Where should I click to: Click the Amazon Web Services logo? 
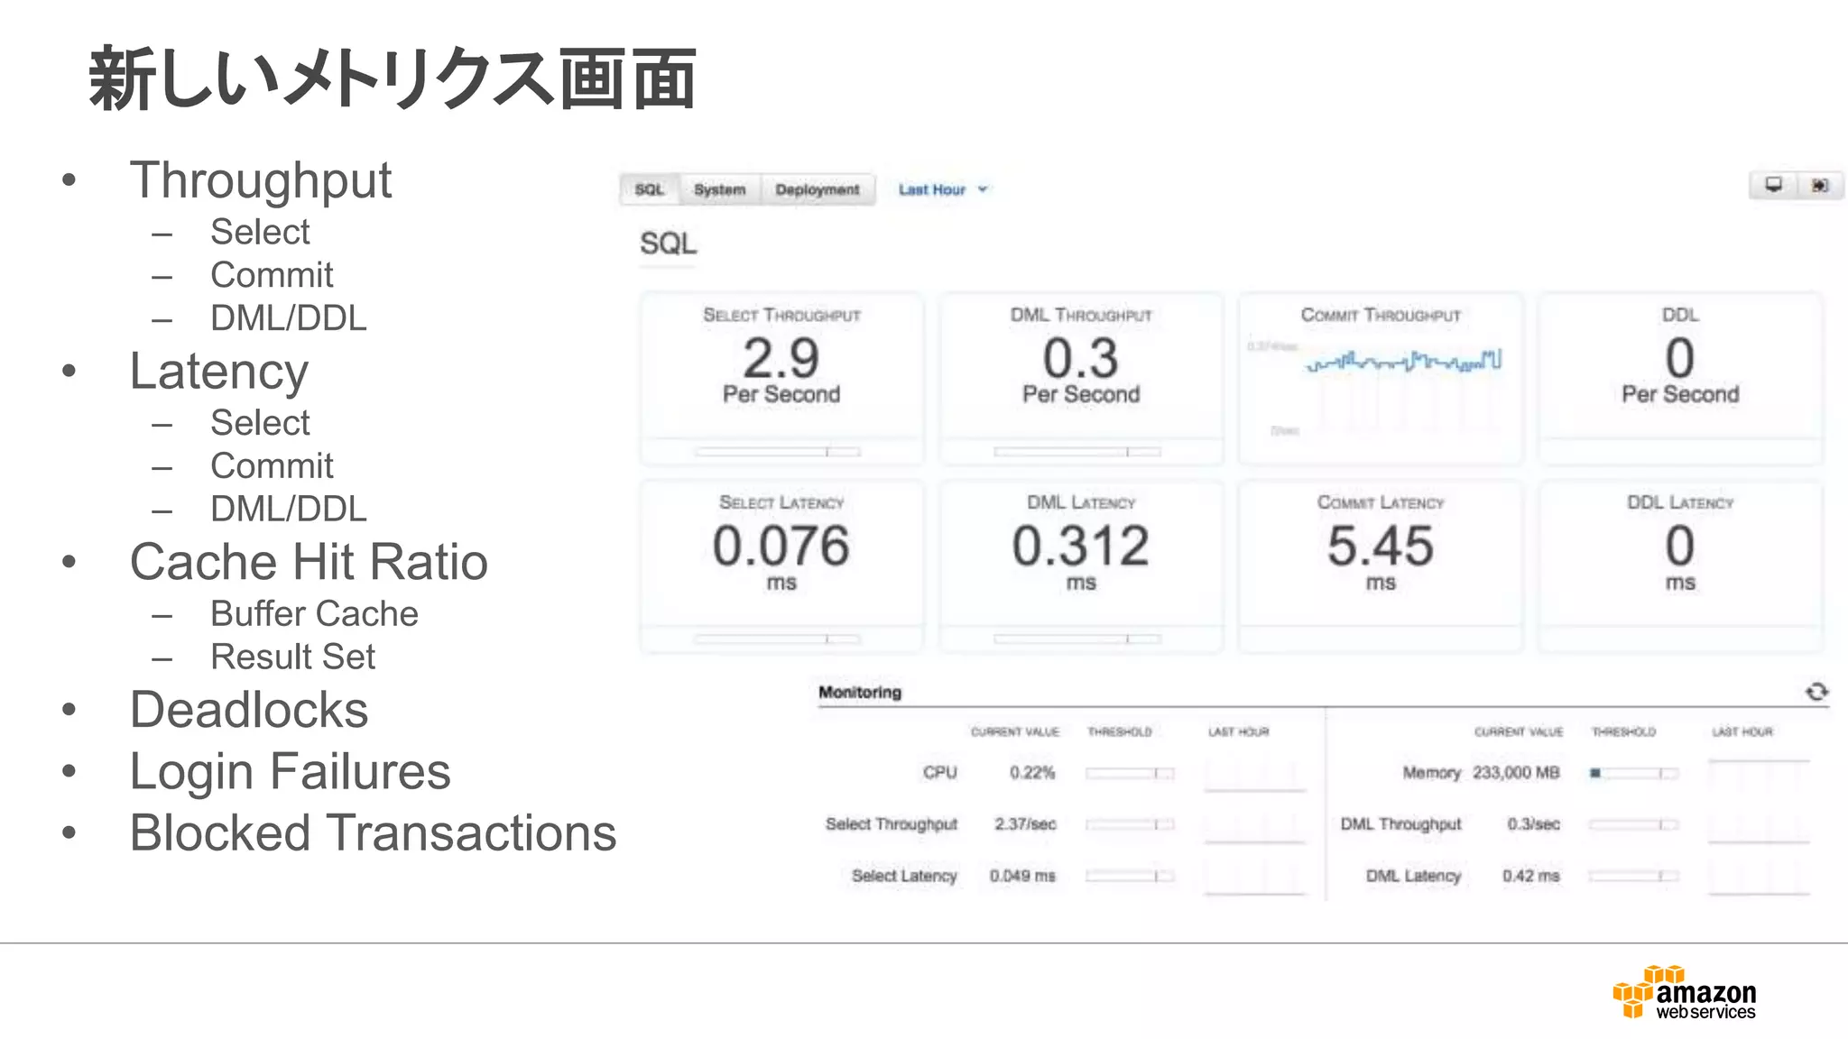click(1685, 993)
